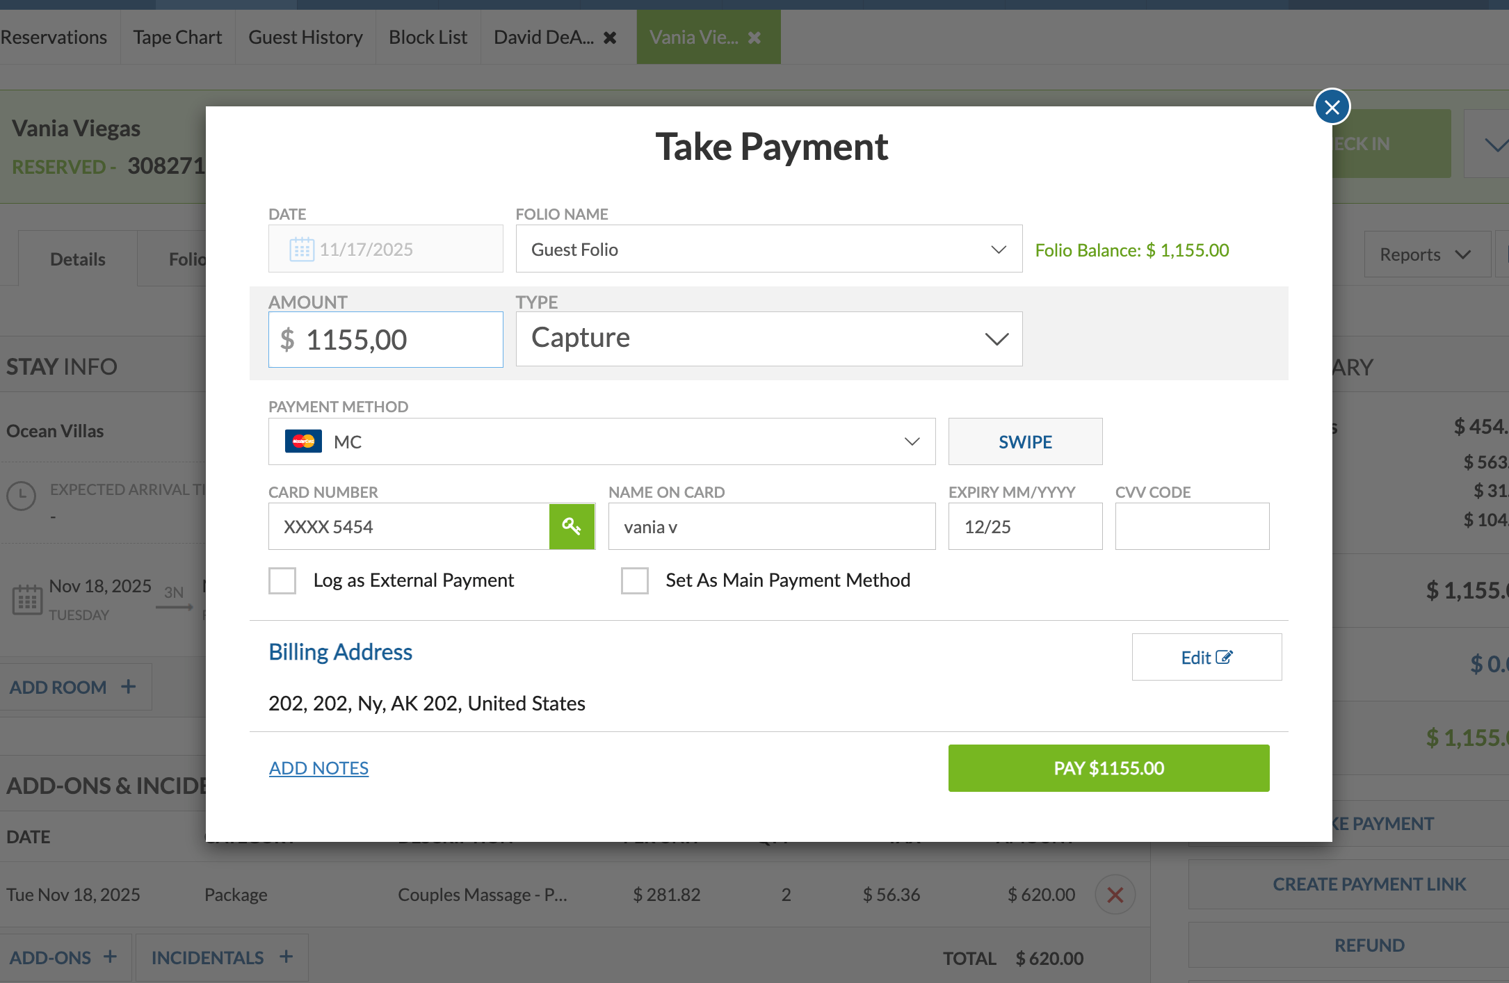Screen dimensions: 1509x983
Task: Check the Log as External Payment box
Action: click(x=282, y=580)
